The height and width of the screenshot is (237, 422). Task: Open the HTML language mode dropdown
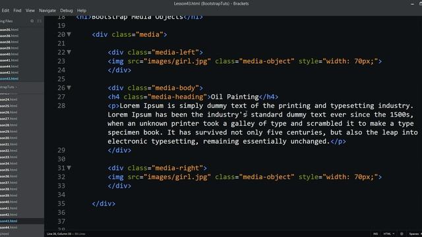(389, 234)
